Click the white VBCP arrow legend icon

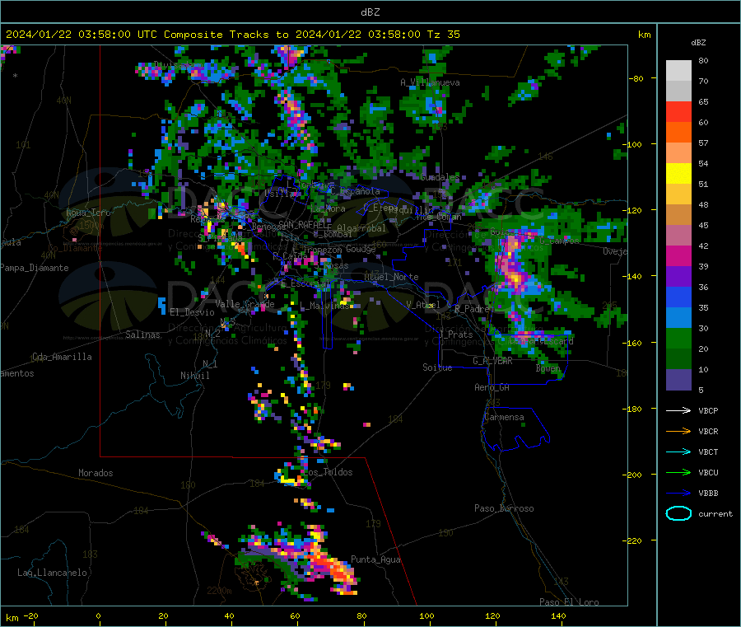click(x=678, y=410)
